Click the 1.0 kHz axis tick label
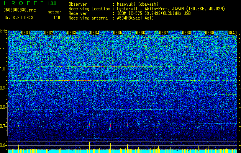The height and width of the screenshot is (153, 241). tap(3, 69)
